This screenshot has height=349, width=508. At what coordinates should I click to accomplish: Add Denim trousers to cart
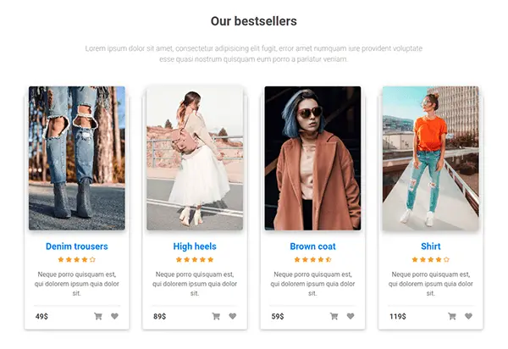click(98, 317)
